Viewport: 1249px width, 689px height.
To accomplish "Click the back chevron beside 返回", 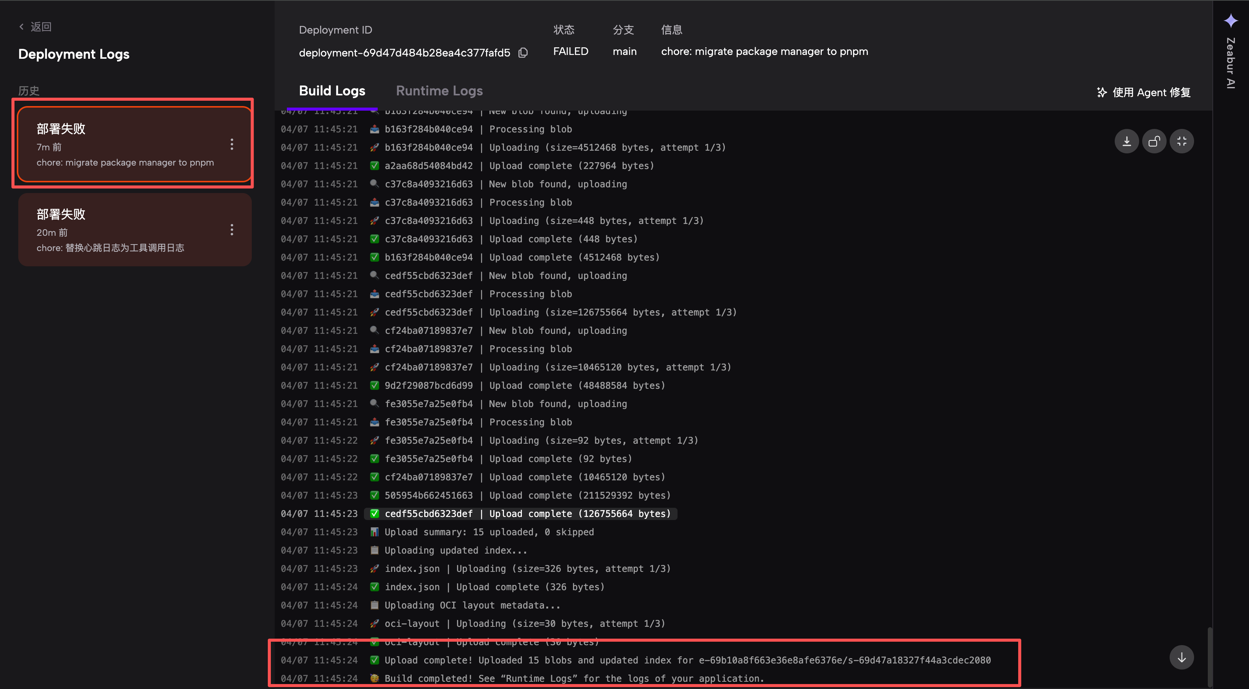I will click(x=21, y=27).
